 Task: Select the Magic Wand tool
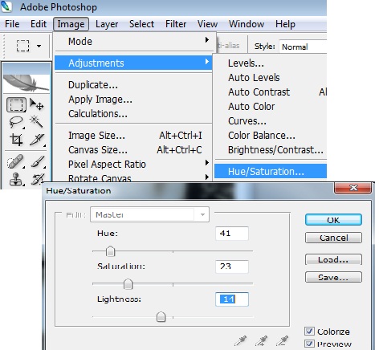(37, 122)
